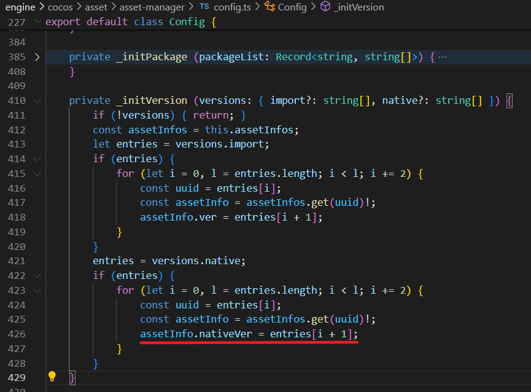Open '_initVersion' breadcrumb item

tap(359, 7)
